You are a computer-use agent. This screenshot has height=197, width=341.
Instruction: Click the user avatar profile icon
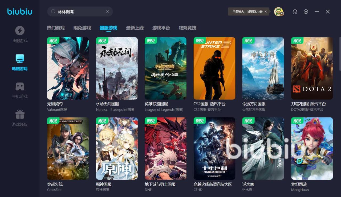pos(279,12)
